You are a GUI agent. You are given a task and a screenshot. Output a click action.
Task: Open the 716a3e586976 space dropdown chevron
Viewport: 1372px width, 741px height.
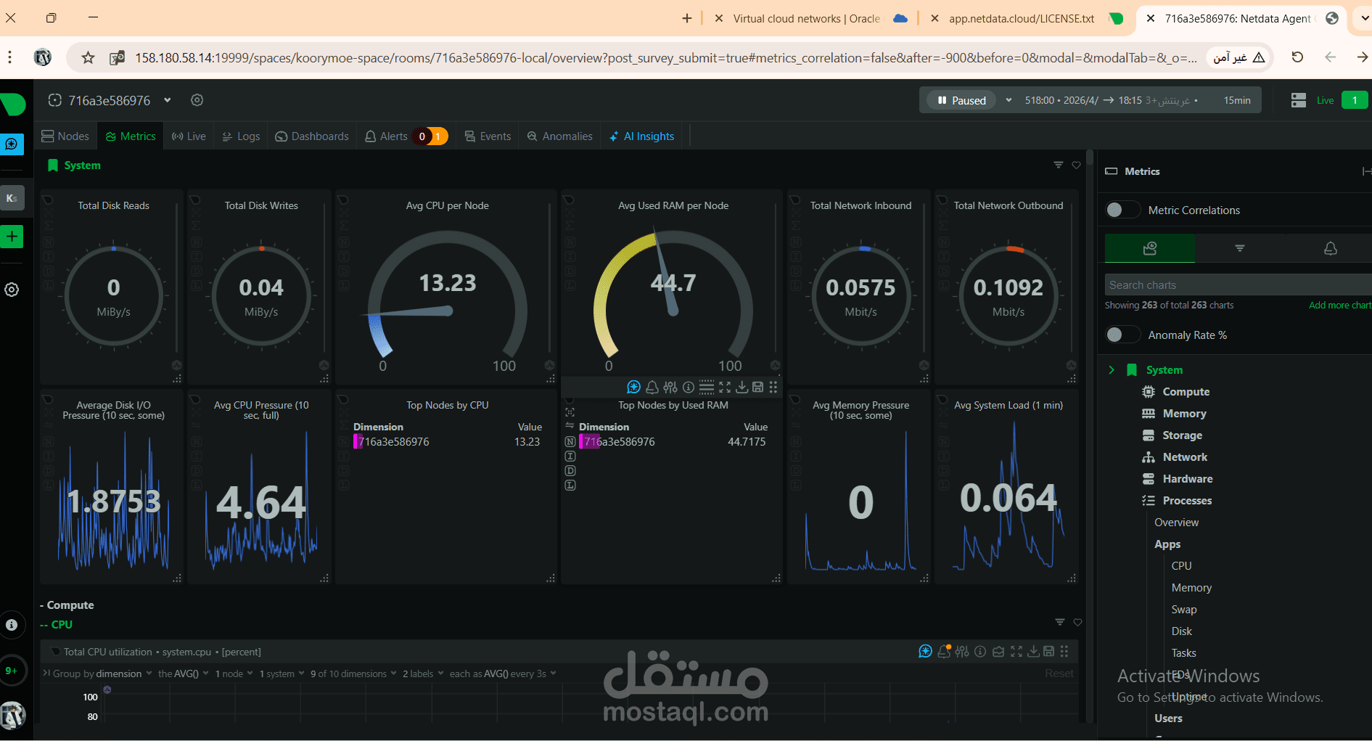168,100
